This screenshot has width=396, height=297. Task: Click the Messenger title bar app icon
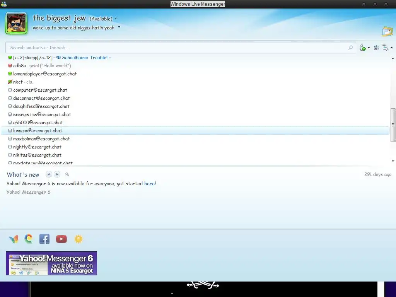point(4,4)
